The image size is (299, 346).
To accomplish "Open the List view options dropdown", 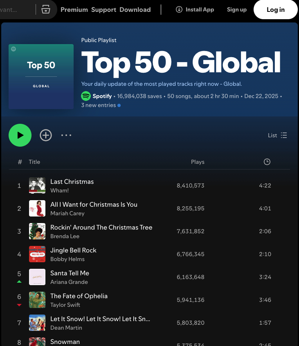I will tap(278, 135).
